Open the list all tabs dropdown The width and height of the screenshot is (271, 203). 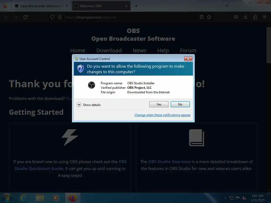pos(227,6)
